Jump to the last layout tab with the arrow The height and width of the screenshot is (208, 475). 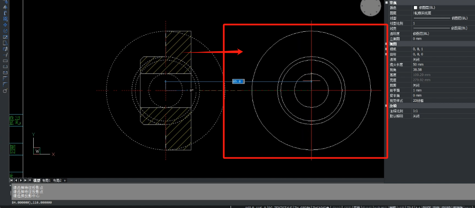25,180
